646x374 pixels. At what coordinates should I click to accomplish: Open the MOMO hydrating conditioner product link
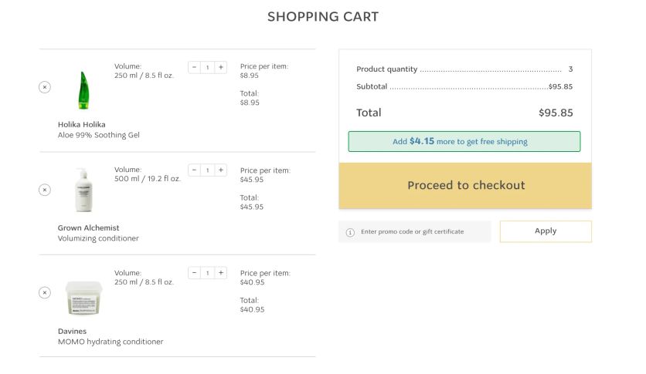click(110, 342)
